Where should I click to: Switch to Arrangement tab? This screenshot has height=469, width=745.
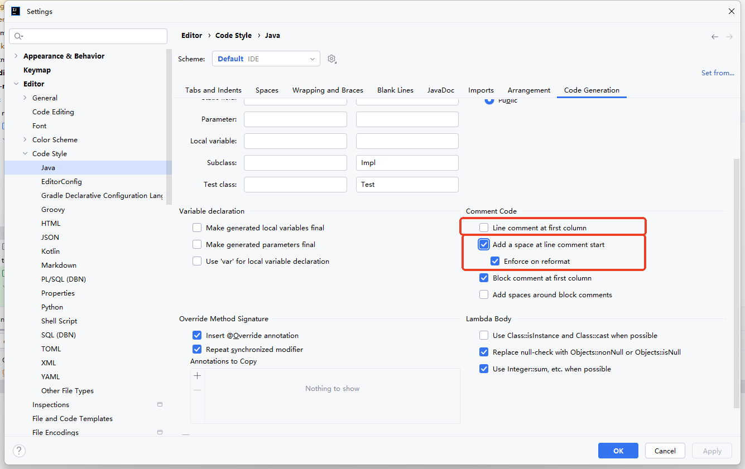[x=529, y=90]
